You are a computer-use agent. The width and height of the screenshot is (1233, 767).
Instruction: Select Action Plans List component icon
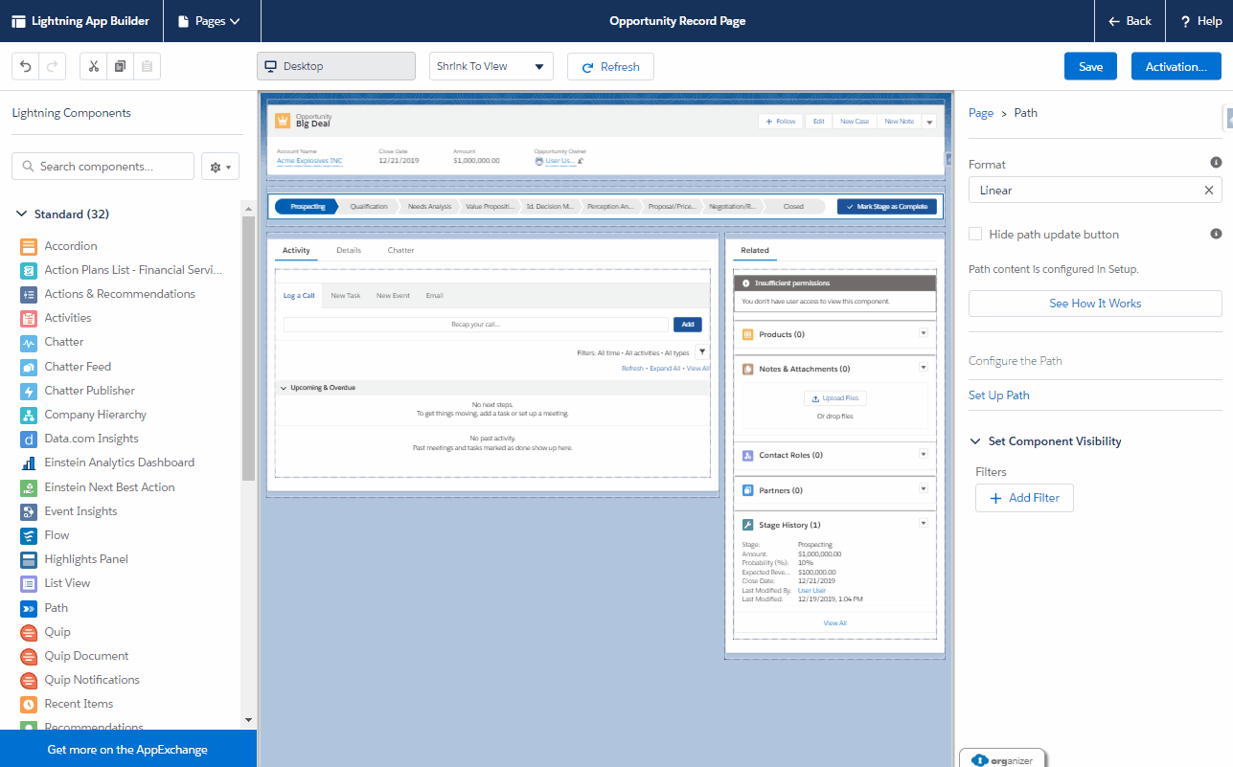coord(28,270)
